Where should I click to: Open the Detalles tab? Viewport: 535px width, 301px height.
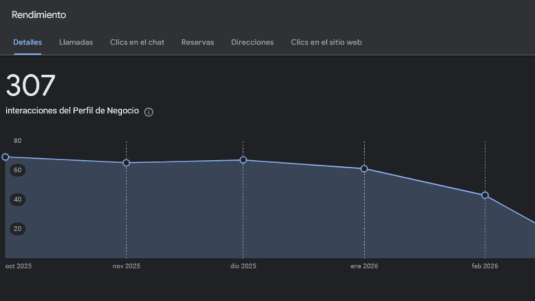28,42
